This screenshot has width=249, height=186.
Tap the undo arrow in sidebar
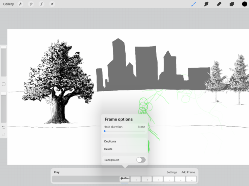pyautogui.click(x=4, y=127)
